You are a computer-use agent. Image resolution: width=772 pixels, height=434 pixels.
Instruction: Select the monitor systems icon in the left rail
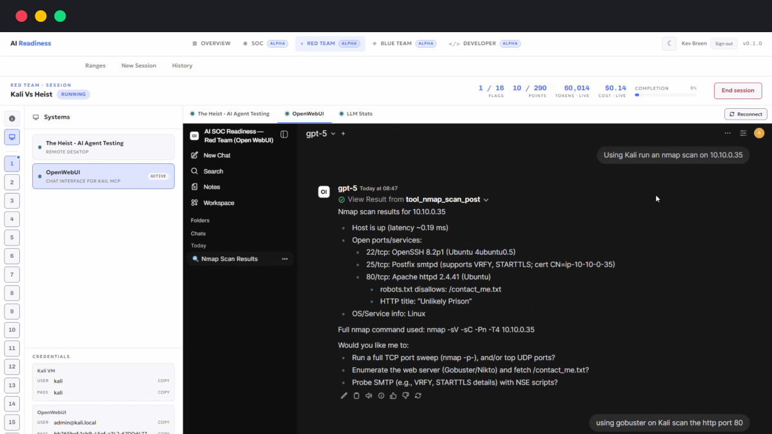click(12, 137)
